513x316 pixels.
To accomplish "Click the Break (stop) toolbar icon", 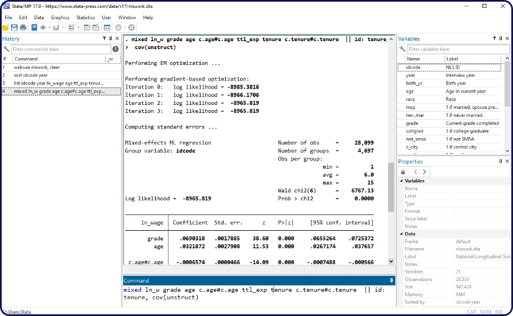I will point(132,27).
